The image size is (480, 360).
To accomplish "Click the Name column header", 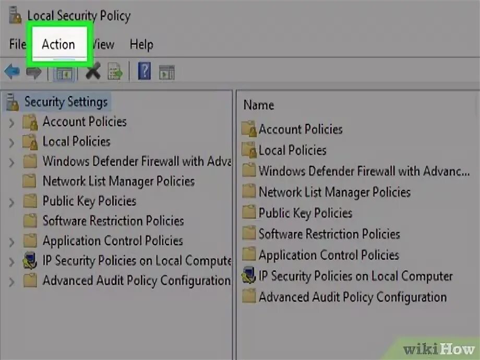I will [259, 105].
